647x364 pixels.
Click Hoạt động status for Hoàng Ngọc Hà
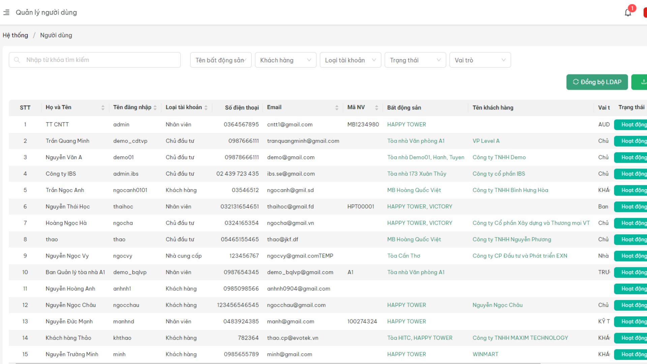[x=630, y=223]
